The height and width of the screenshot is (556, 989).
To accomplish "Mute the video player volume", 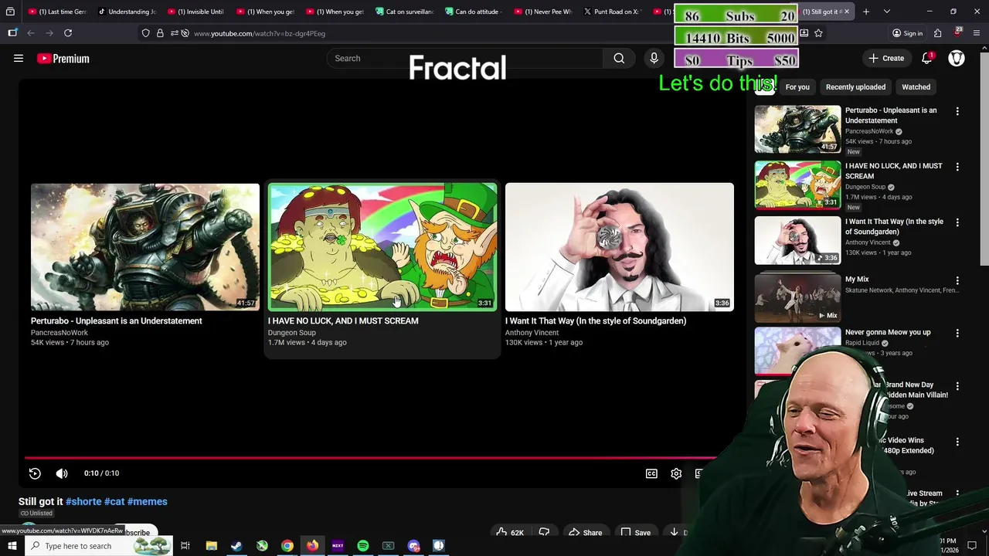I will tap(62, 473).
